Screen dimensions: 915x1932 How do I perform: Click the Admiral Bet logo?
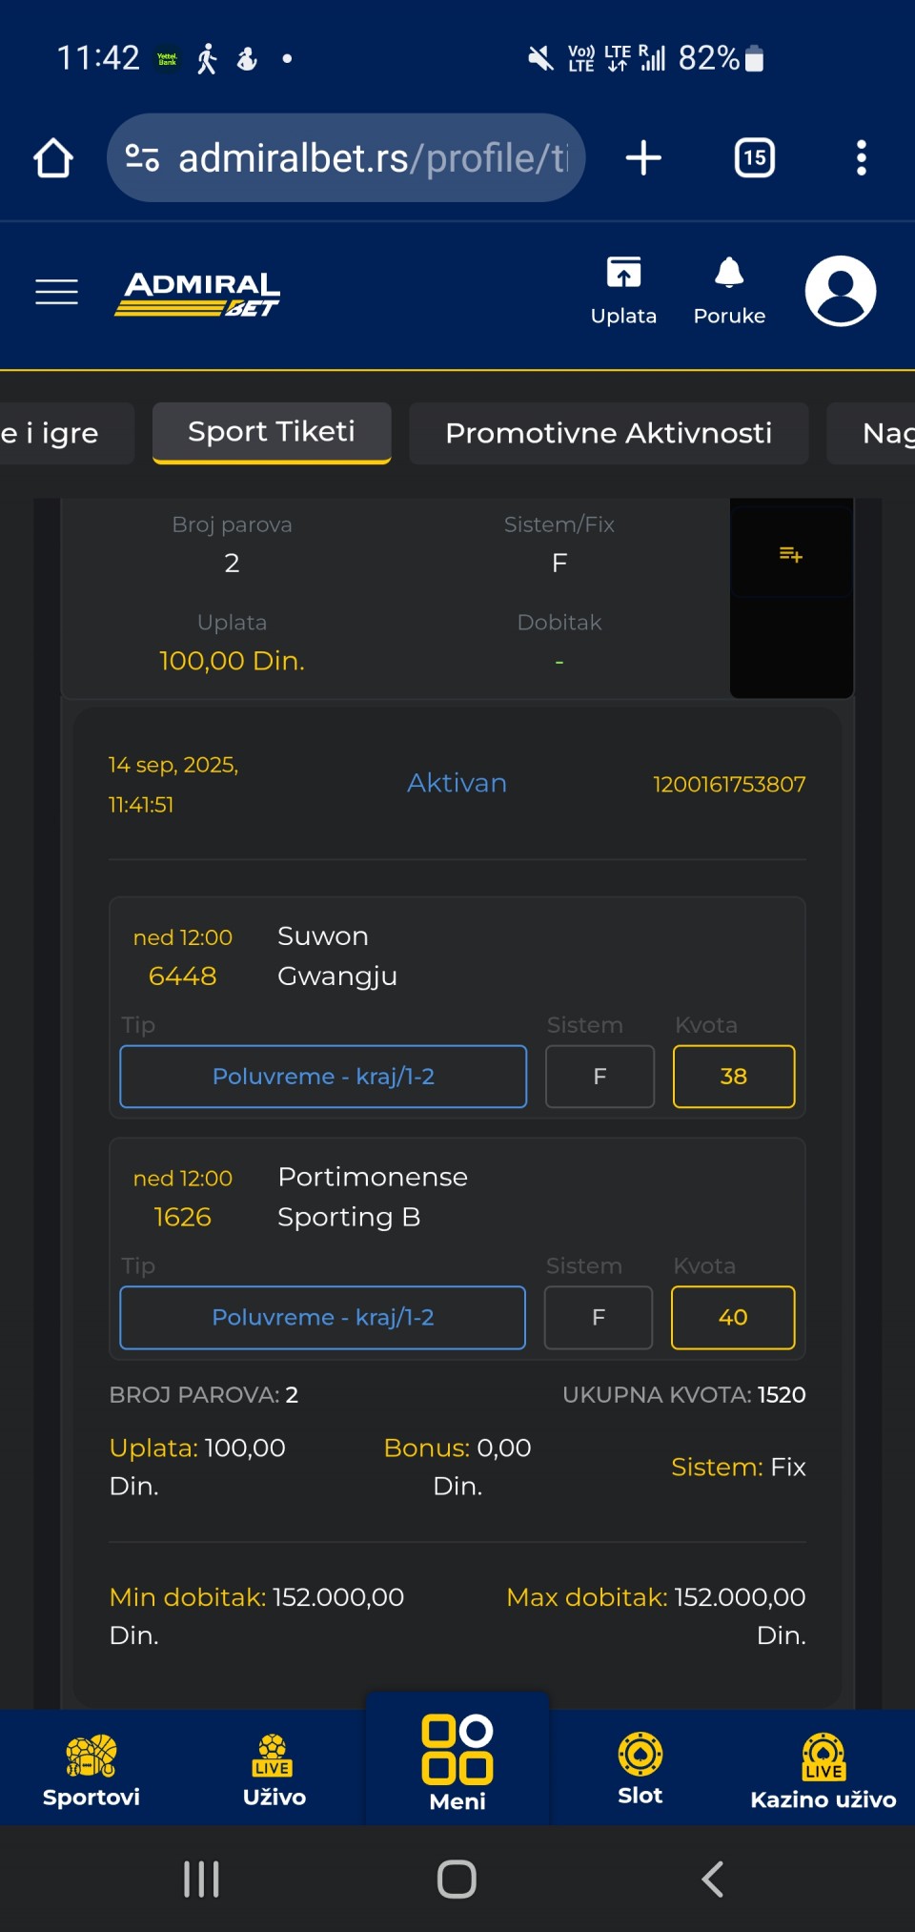tap(197, 293)
